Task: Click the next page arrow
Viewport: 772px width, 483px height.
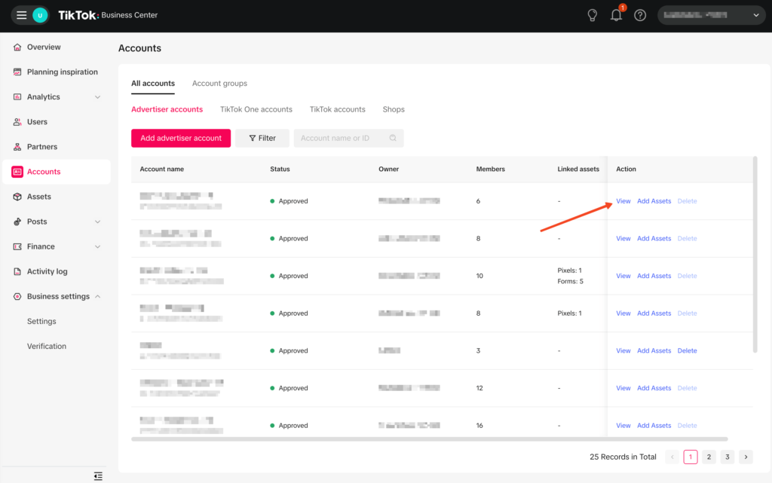Action: click(746, 457)
